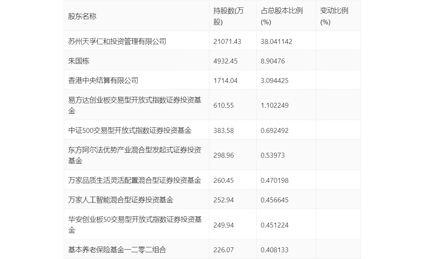Select the percentage 0.451224
Image resolution: width=425 pixels, height=259 pixels.
point(275,225)
